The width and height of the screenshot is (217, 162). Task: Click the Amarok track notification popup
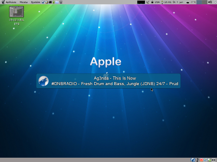108,81
